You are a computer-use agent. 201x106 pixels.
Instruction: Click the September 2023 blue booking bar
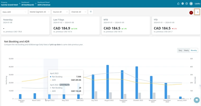[122, 85]
